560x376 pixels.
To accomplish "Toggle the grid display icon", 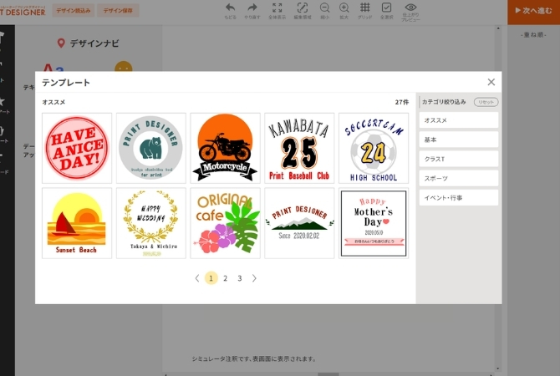I will [x=365, y=8].
